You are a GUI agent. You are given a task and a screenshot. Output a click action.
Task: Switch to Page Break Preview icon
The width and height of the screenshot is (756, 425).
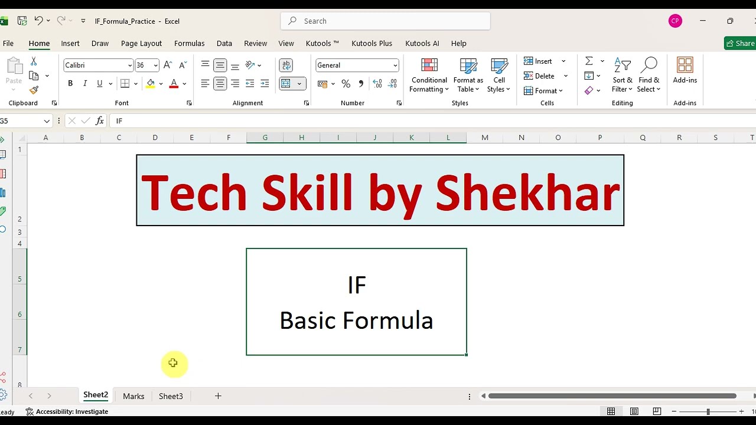[657, 411]
